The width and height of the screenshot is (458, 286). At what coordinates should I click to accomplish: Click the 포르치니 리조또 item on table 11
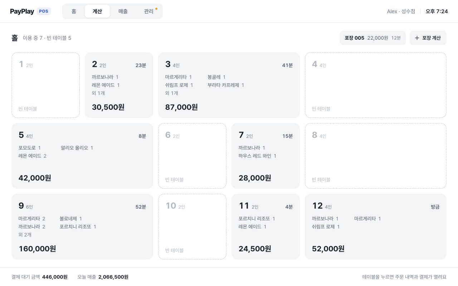(x=257, y=218)
